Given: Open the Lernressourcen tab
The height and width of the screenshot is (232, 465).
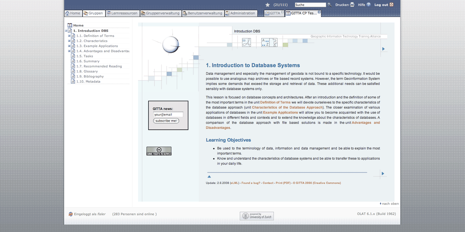Looking at the screenshot, I should [x=122, y=13].
